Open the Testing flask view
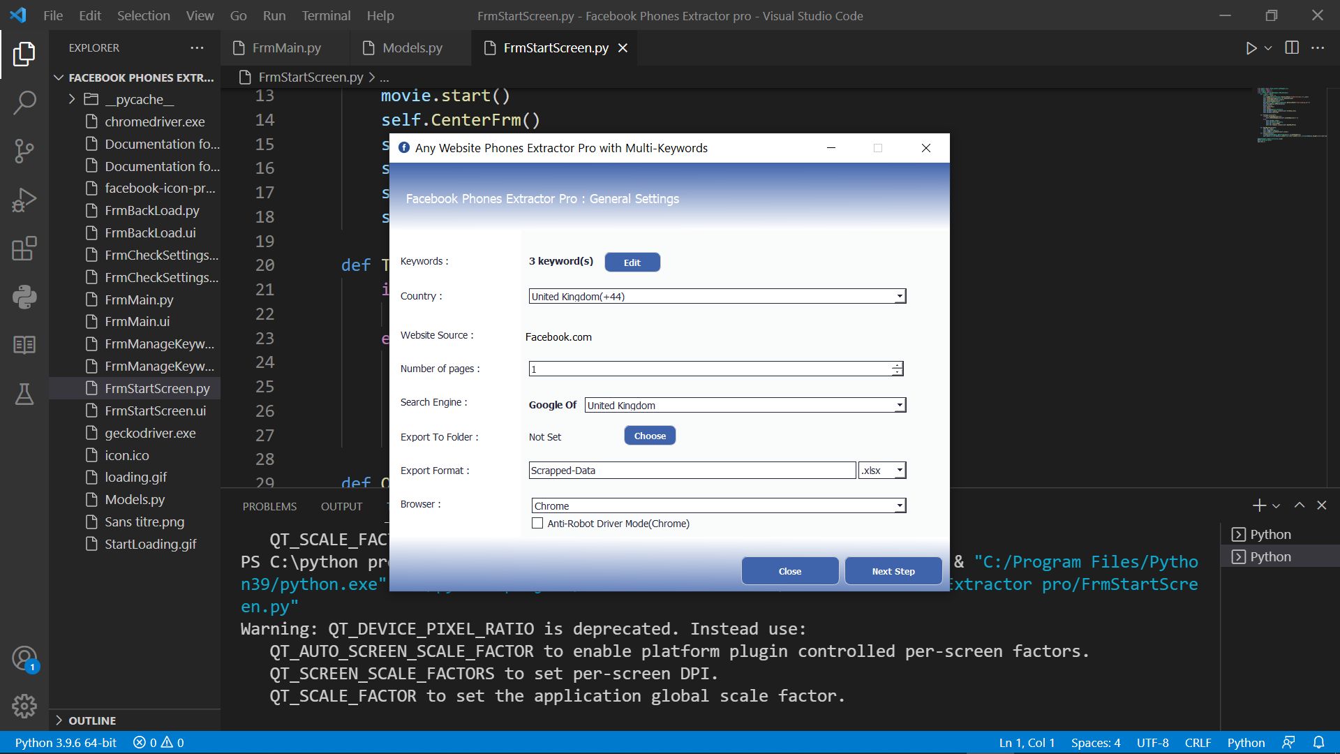This screenshot has height=754, width=1340. pyautogui.click(x=24, y=394)
